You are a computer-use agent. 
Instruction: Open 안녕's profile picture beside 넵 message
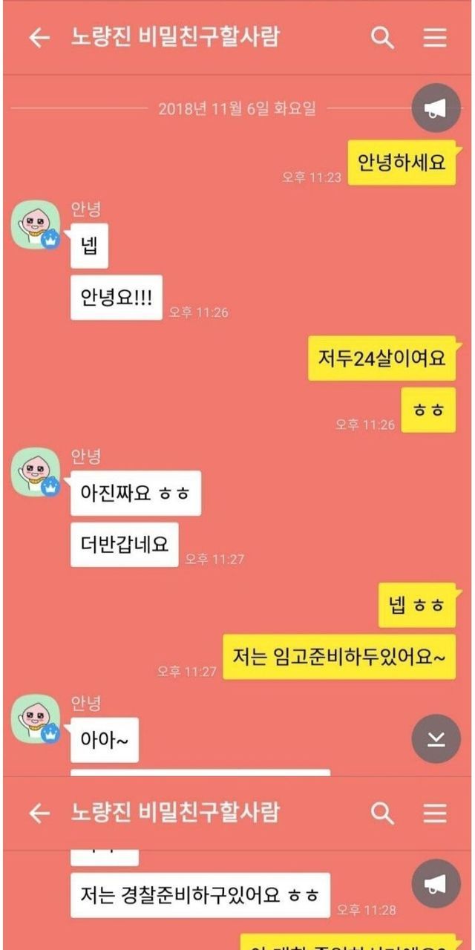tap(36, 226)
